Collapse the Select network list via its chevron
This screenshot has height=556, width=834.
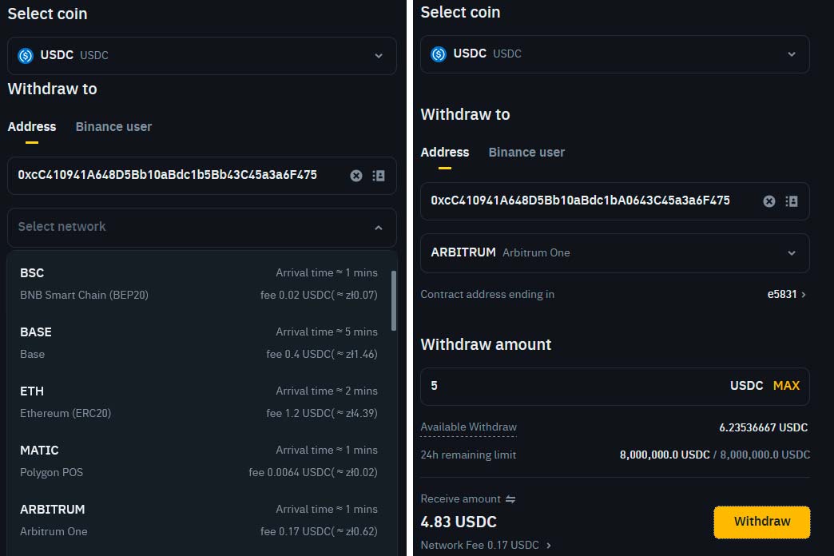[379, 227]
